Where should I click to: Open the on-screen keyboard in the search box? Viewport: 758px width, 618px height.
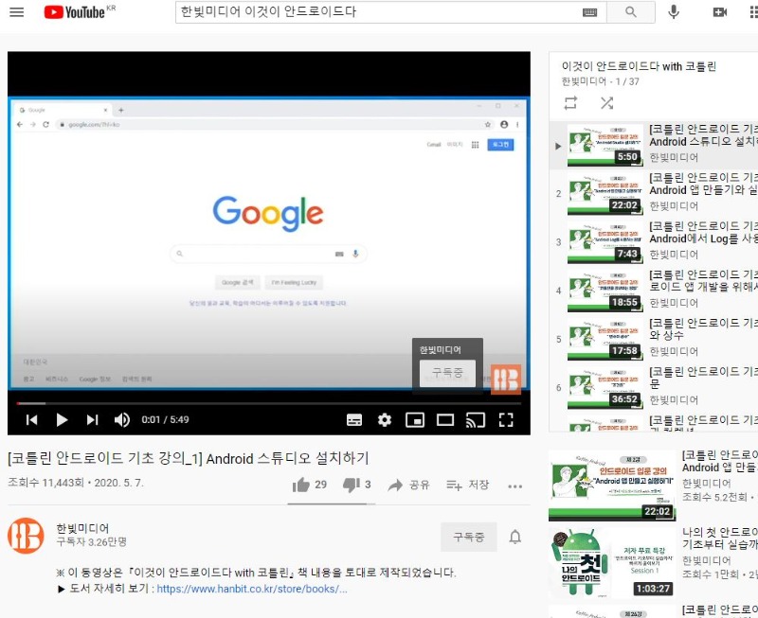click(x=589, y=12)
